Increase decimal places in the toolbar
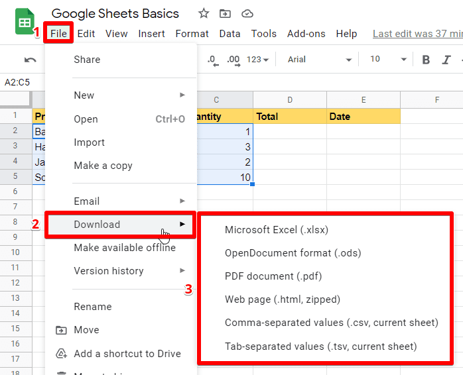Screen dimensions: 463x375 (233, 60)
